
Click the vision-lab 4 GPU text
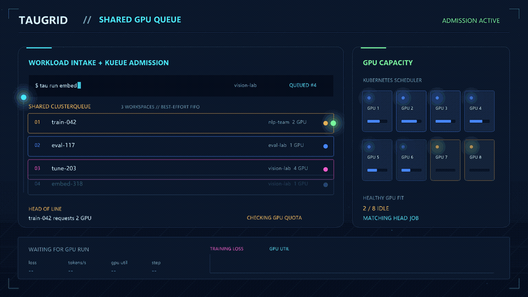pos(288,168)
